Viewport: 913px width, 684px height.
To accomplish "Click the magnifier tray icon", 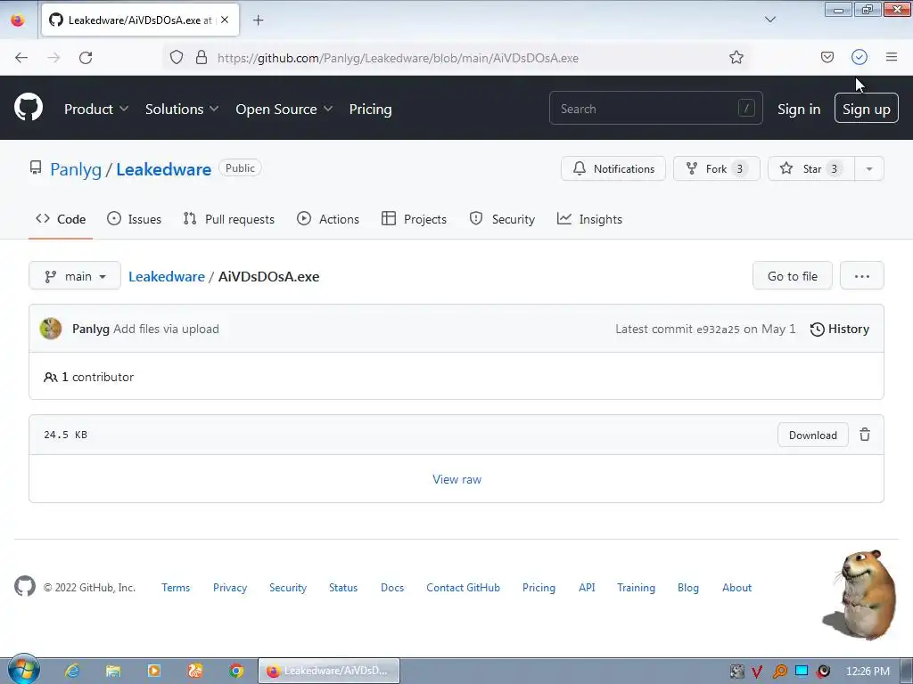I will [779, 672].
